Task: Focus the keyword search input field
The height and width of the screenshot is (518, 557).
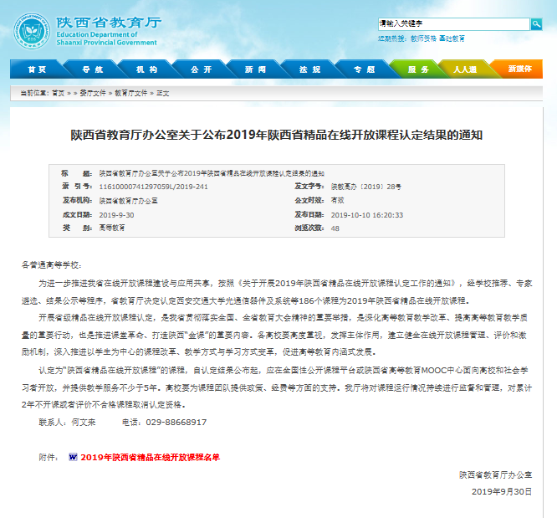Action: [452, 24]
